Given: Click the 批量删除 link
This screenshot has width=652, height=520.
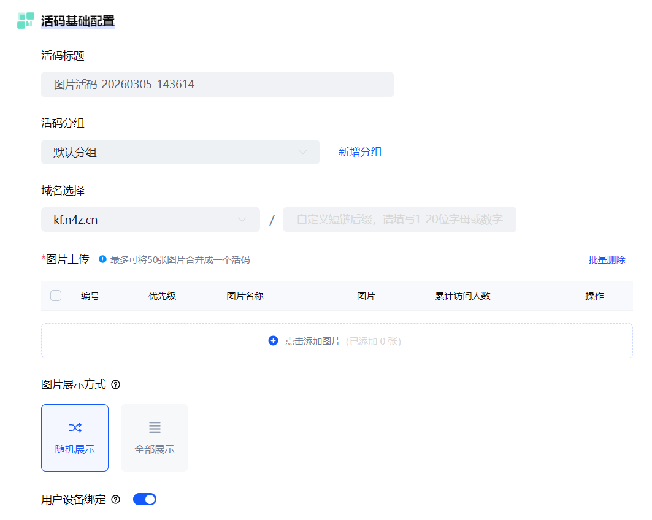Looking at the screenshot, I should pyautogui.click(x=607, y=260).
